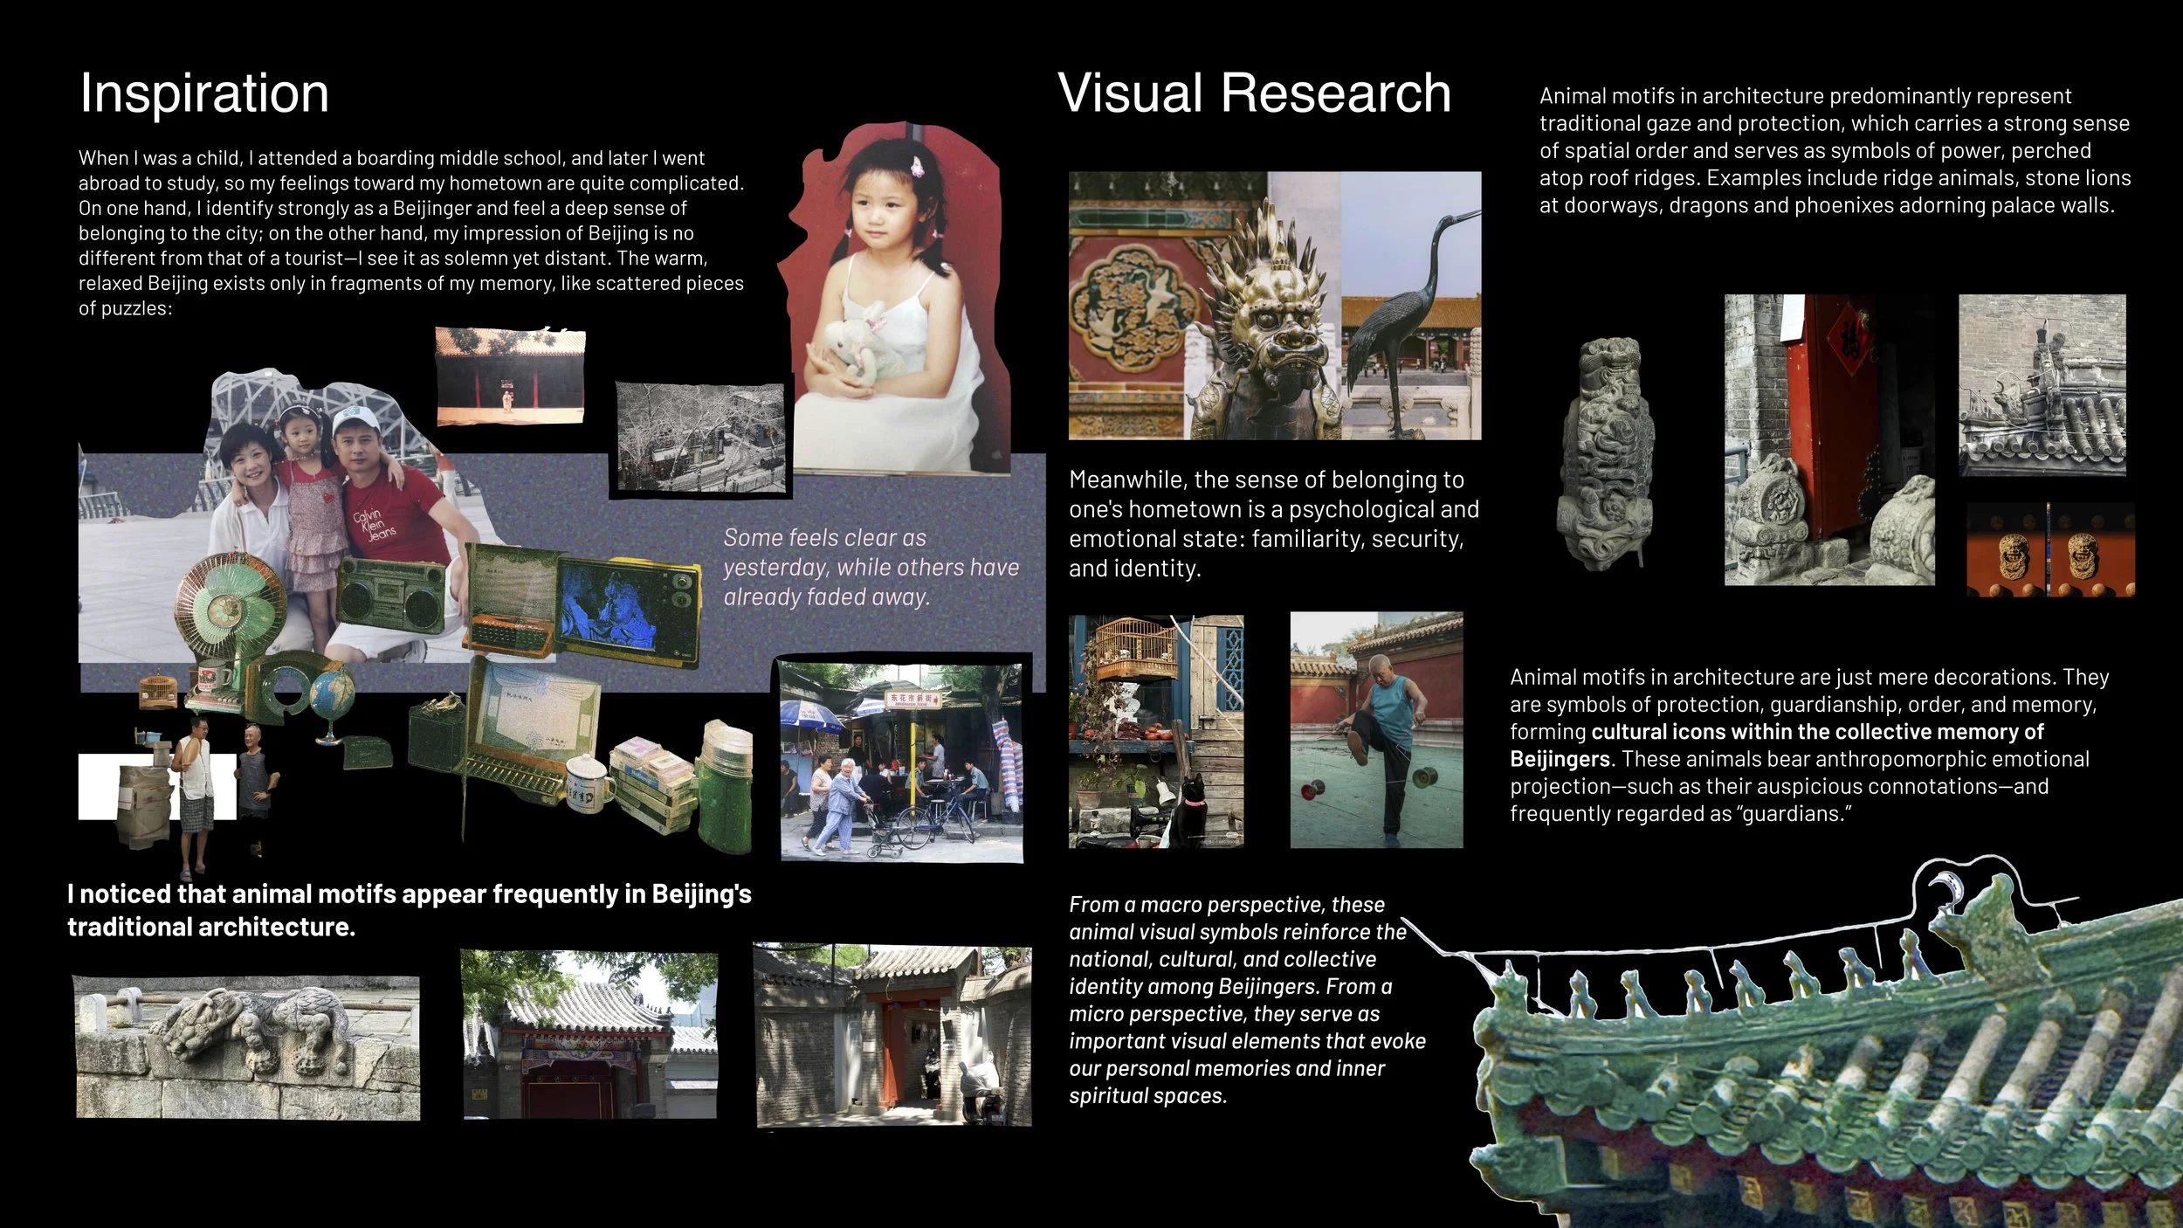Click the 'Some feels clear as yesterday' quote
This screenshot has height=1228, width=2183.
tap(871, 567)
